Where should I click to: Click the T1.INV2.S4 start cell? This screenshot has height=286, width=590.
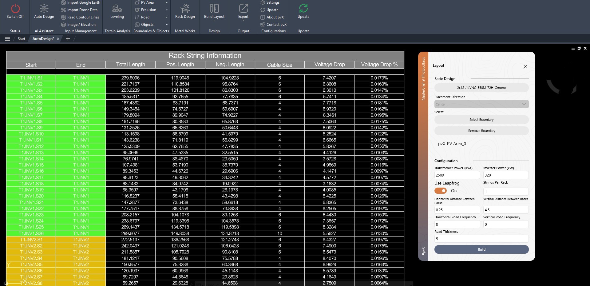[31, 258]
